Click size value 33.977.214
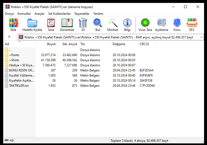The width and height of the screenshot is (207, 145). (48, 55)
